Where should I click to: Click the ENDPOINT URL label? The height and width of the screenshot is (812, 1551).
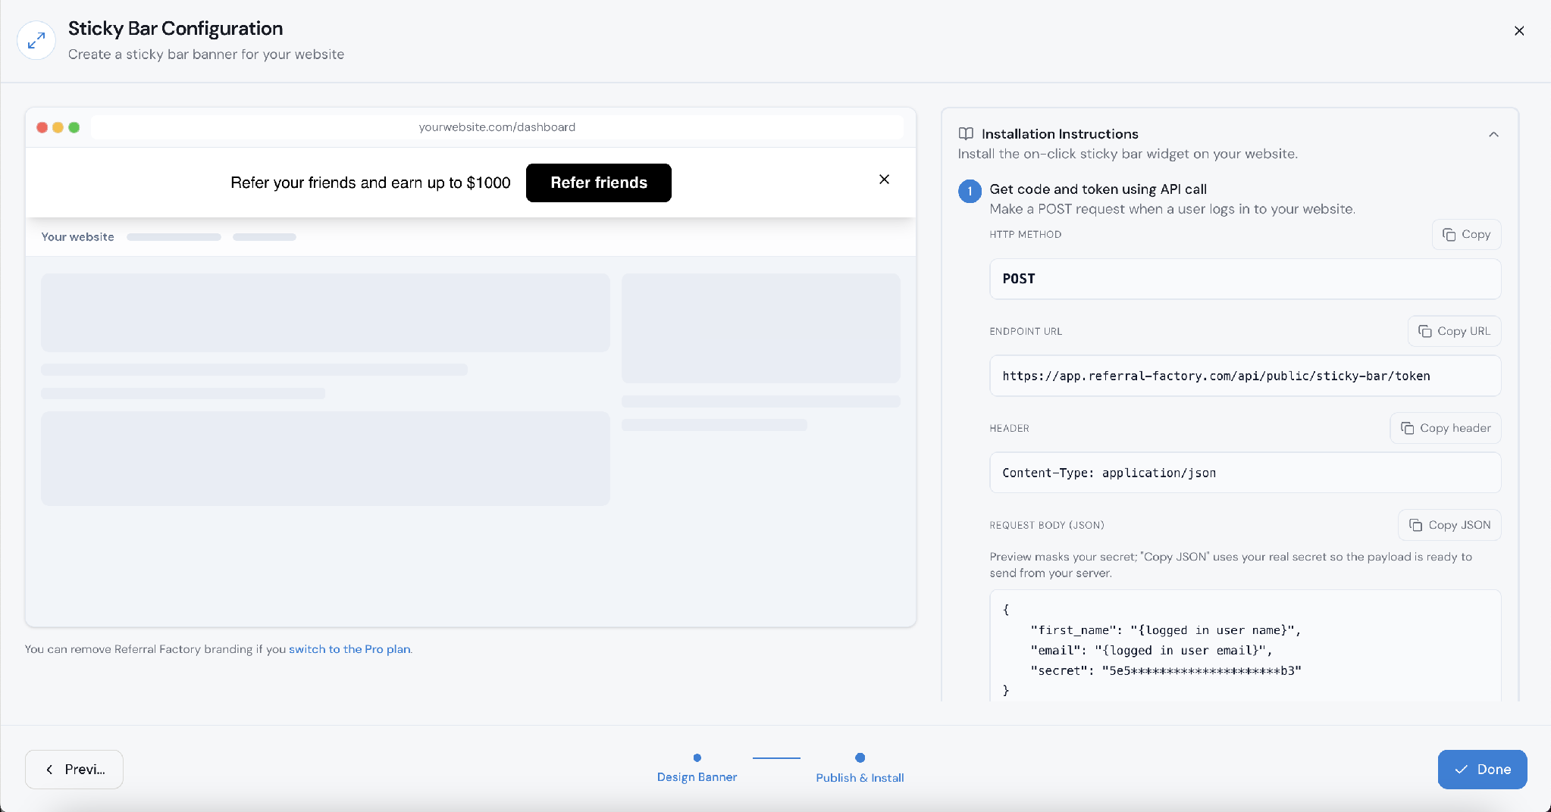point(1026,332)
